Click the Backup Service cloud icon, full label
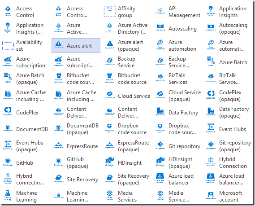Viewport: 255px width, 206px height. pos(110,61)
